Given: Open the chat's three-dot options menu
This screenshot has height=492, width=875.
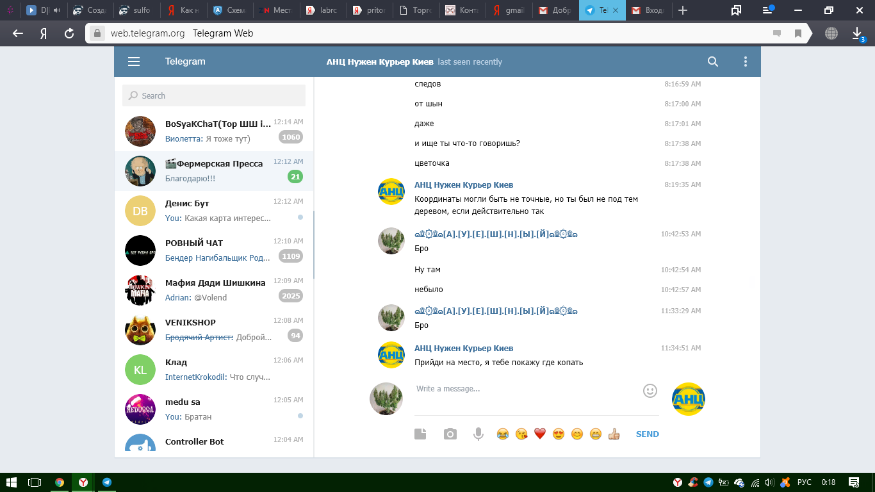Looking at the screenshot, I should click(746, 61).
